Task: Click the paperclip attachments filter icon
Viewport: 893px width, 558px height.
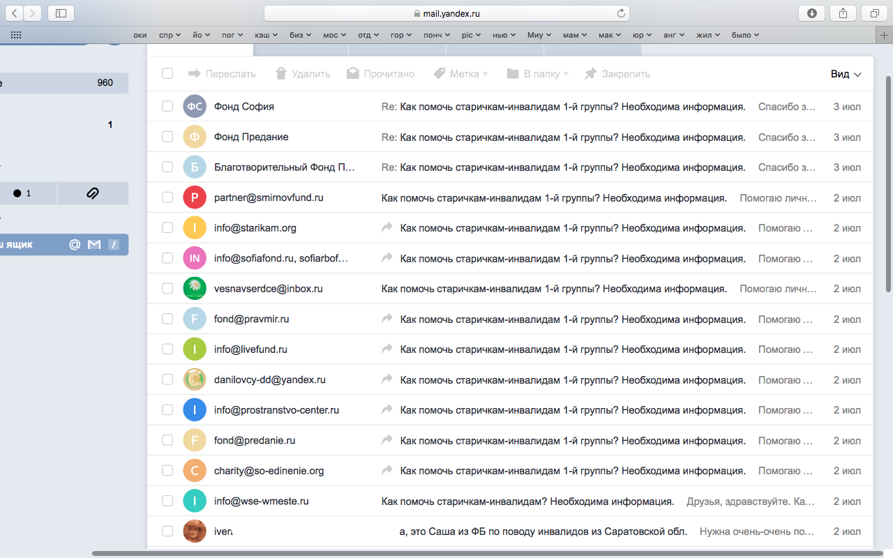Action: pos(93,193)
